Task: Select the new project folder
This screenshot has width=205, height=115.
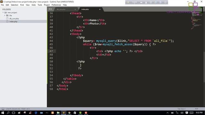Action: [12, 13]
